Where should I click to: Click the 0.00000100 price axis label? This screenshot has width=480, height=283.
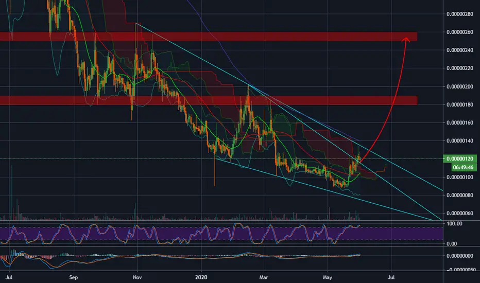coord(459,177)
